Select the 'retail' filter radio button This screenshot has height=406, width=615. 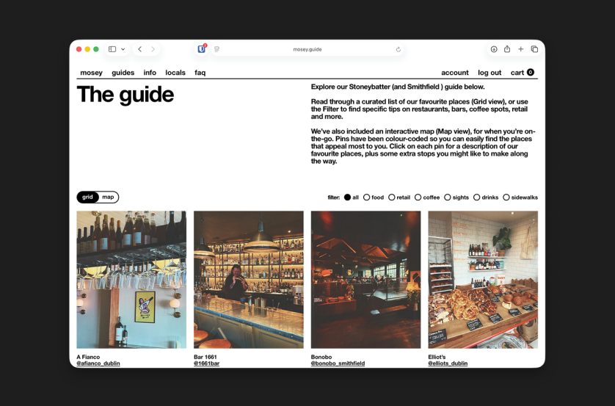point(391,197)
